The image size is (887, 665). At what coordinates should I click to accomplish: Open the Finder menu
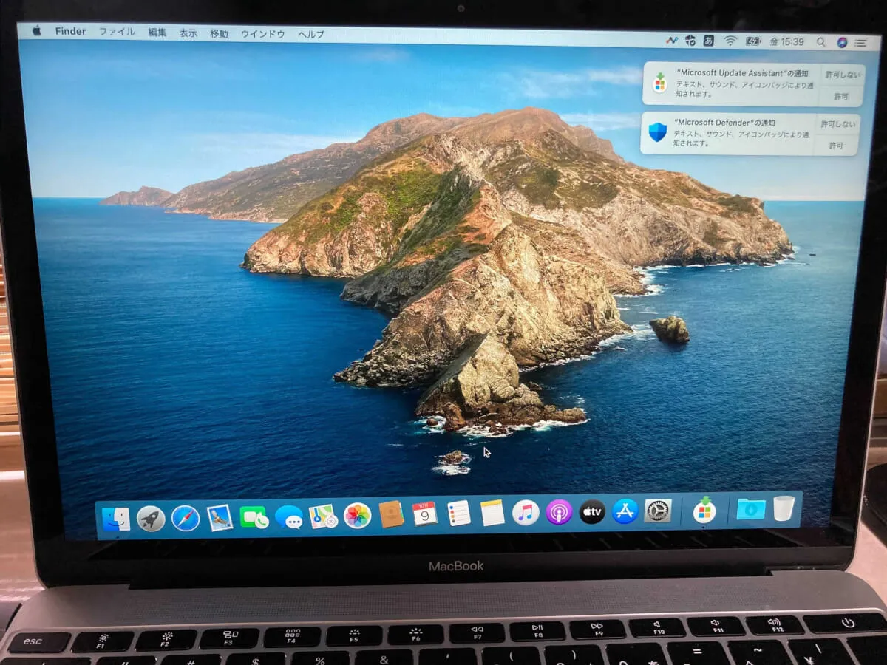70,32
